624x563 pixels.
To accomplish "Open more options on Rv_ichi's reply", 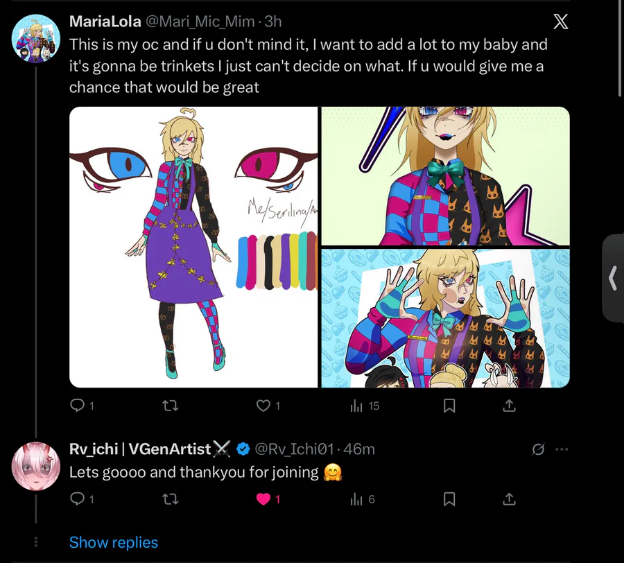I will 562,449.
